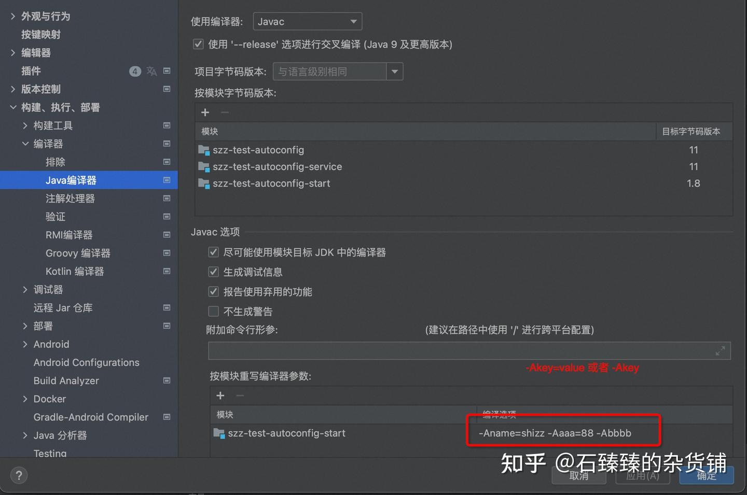The height and width of the screenshot is (495, 747).
Task: Remove the szz-test-autoconfig-start compiler override
Action: click(239, 395)
